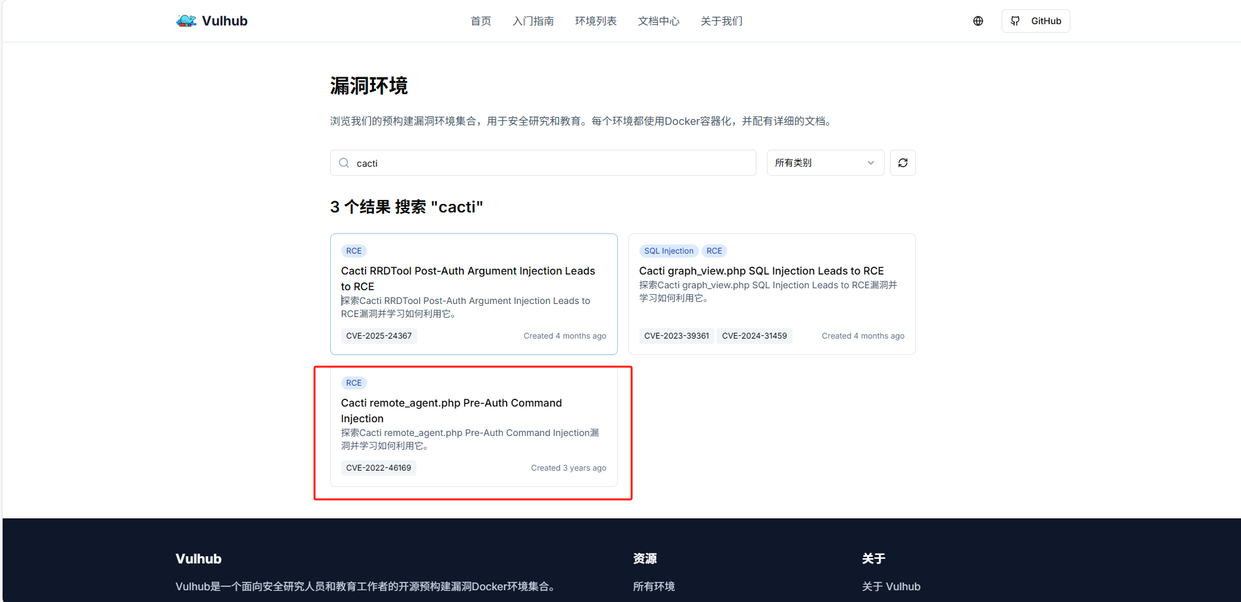Click 'Created 4 months ago' on graph_view.php card
The image size is (1241, 602).
(x=863, y=336)
